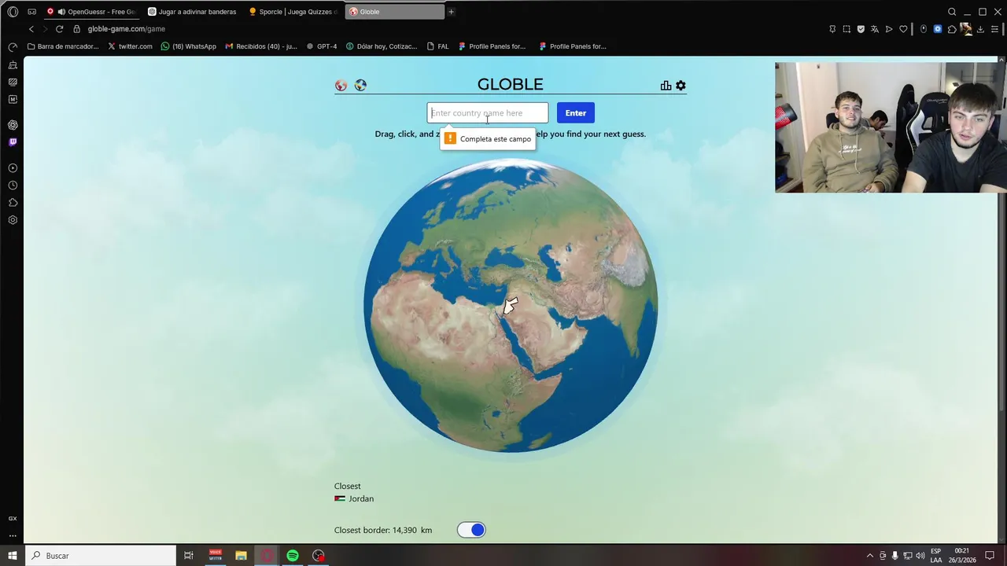
Task: Open the ChatGPT sidebar icon
Action: tap(13, 125)
